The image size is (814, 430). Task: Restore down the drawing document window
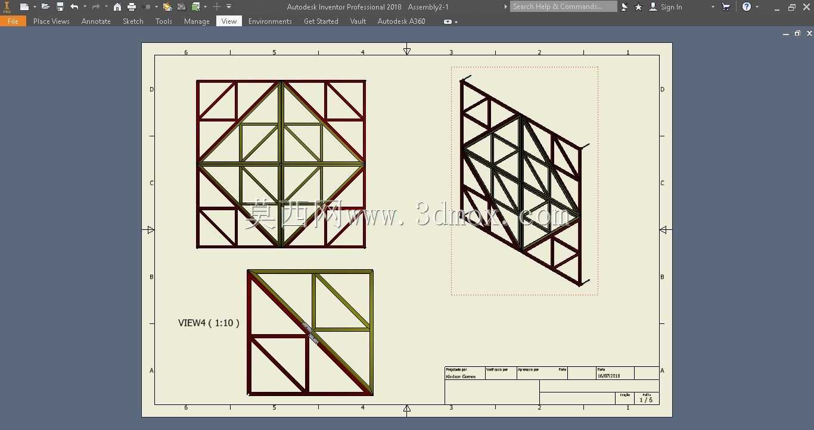[798, 33]
